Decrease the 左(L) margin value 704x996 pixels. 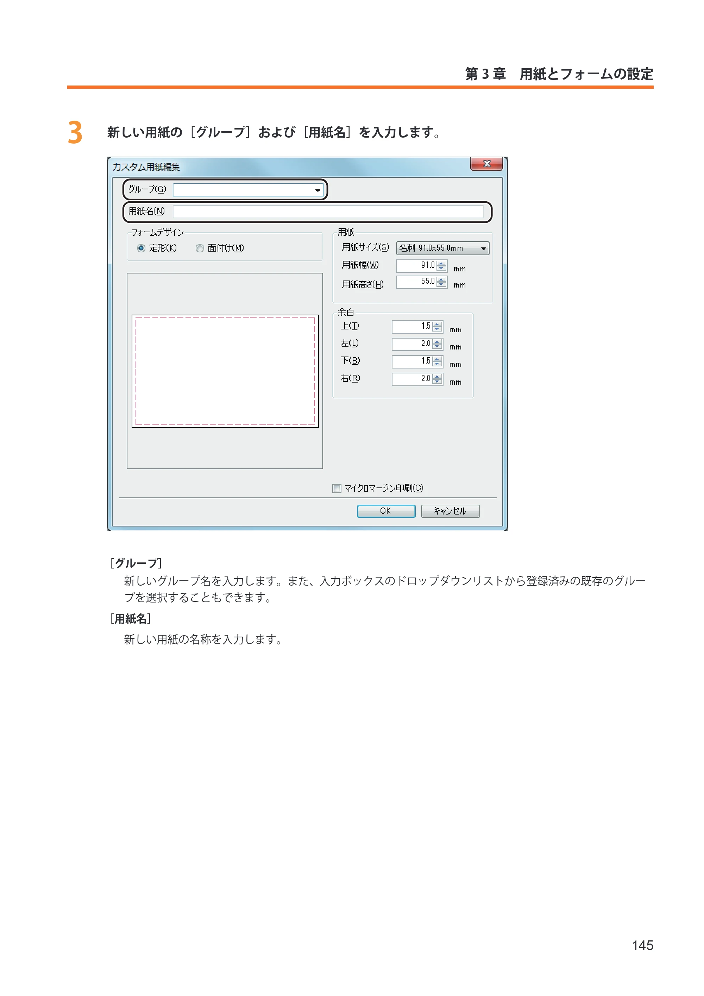pos(437,347)
